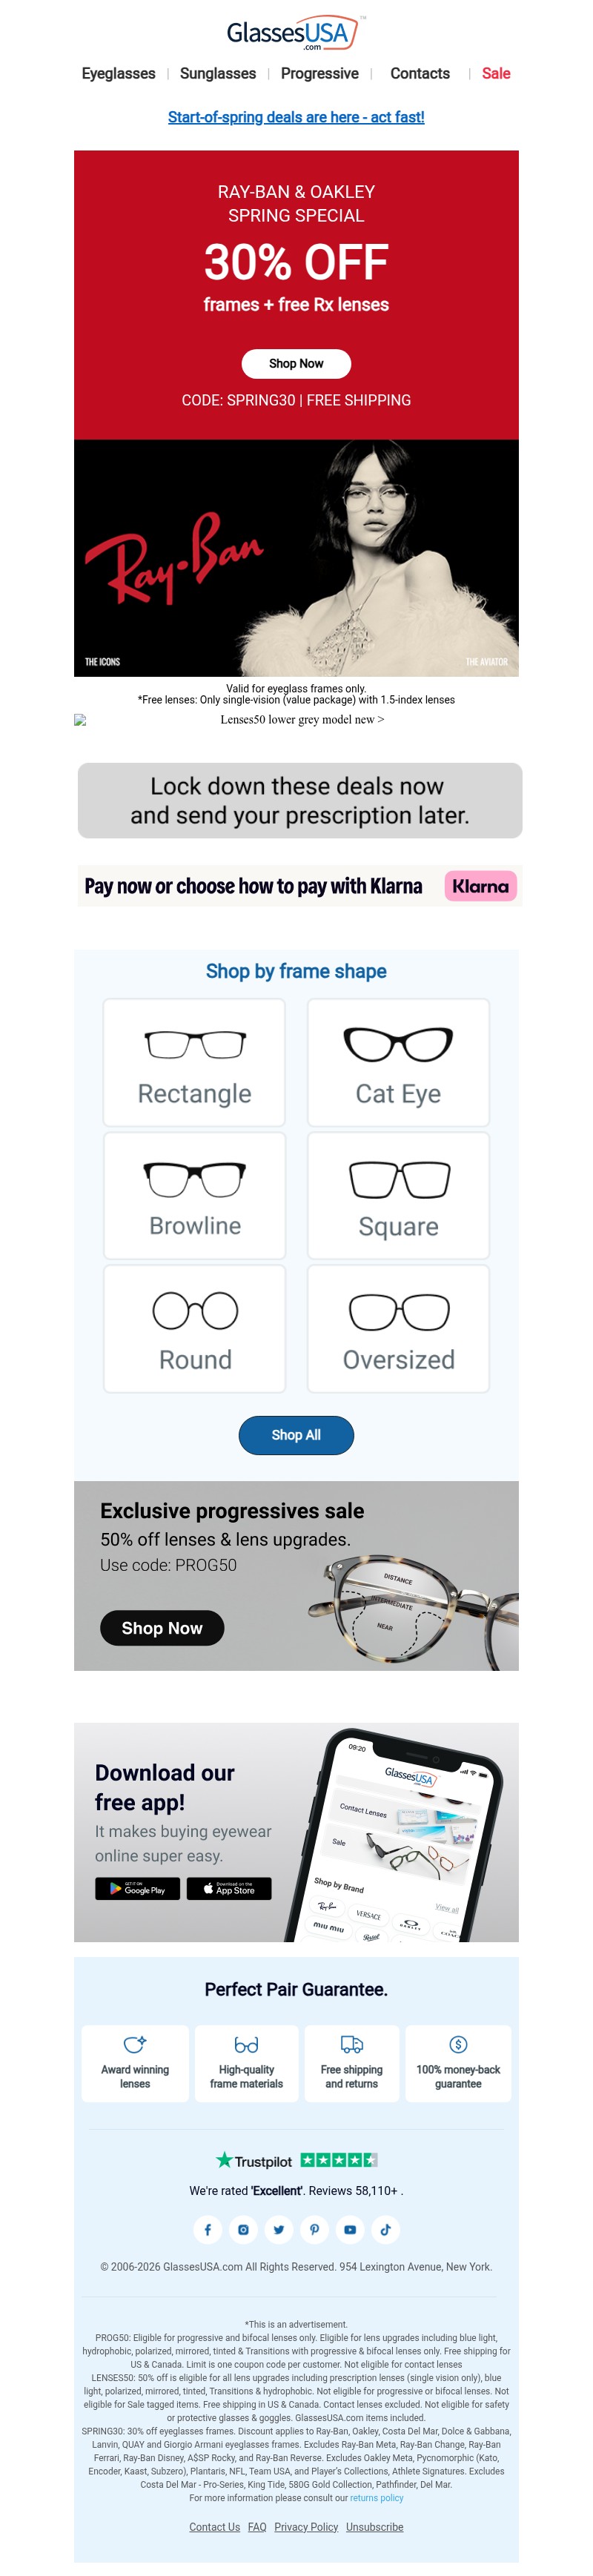593x2576 pixels.
Task: Click the Facebook social icon
Action: pos(207,2228)
